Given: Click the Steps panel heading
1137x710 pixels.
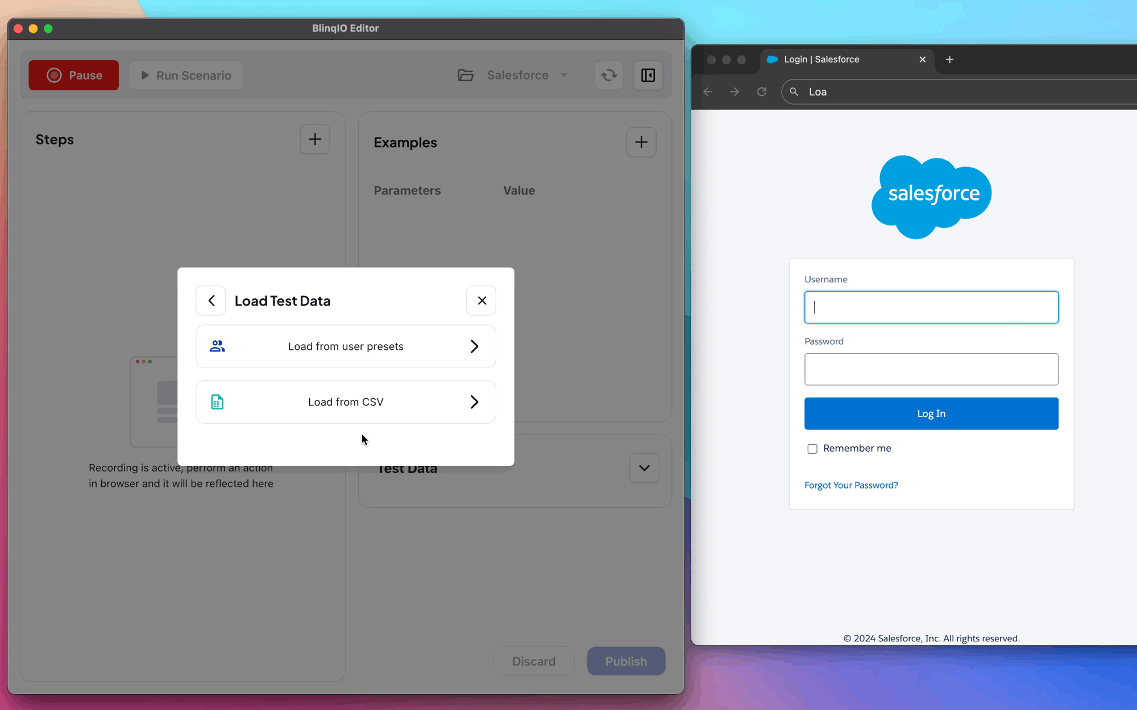Looking at the screenshot, I should pyautogui.click(x=55, y=140).
